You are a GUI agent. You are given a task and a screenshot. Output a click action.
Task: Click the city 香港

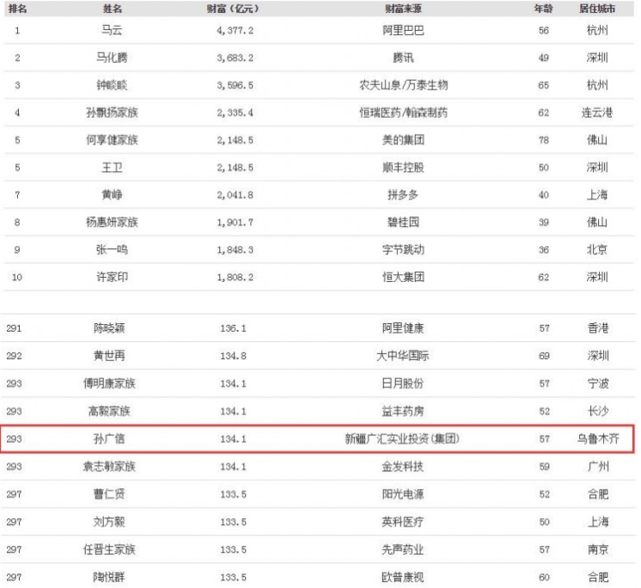pos(598,328)
